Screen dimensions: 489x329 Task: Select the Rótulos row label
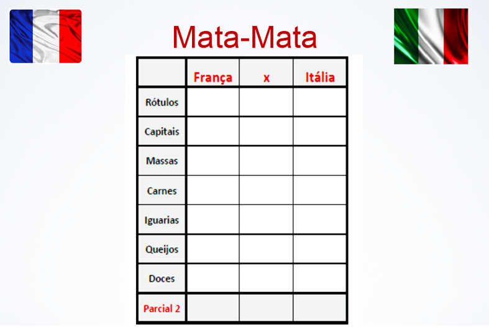click(162, 102)
